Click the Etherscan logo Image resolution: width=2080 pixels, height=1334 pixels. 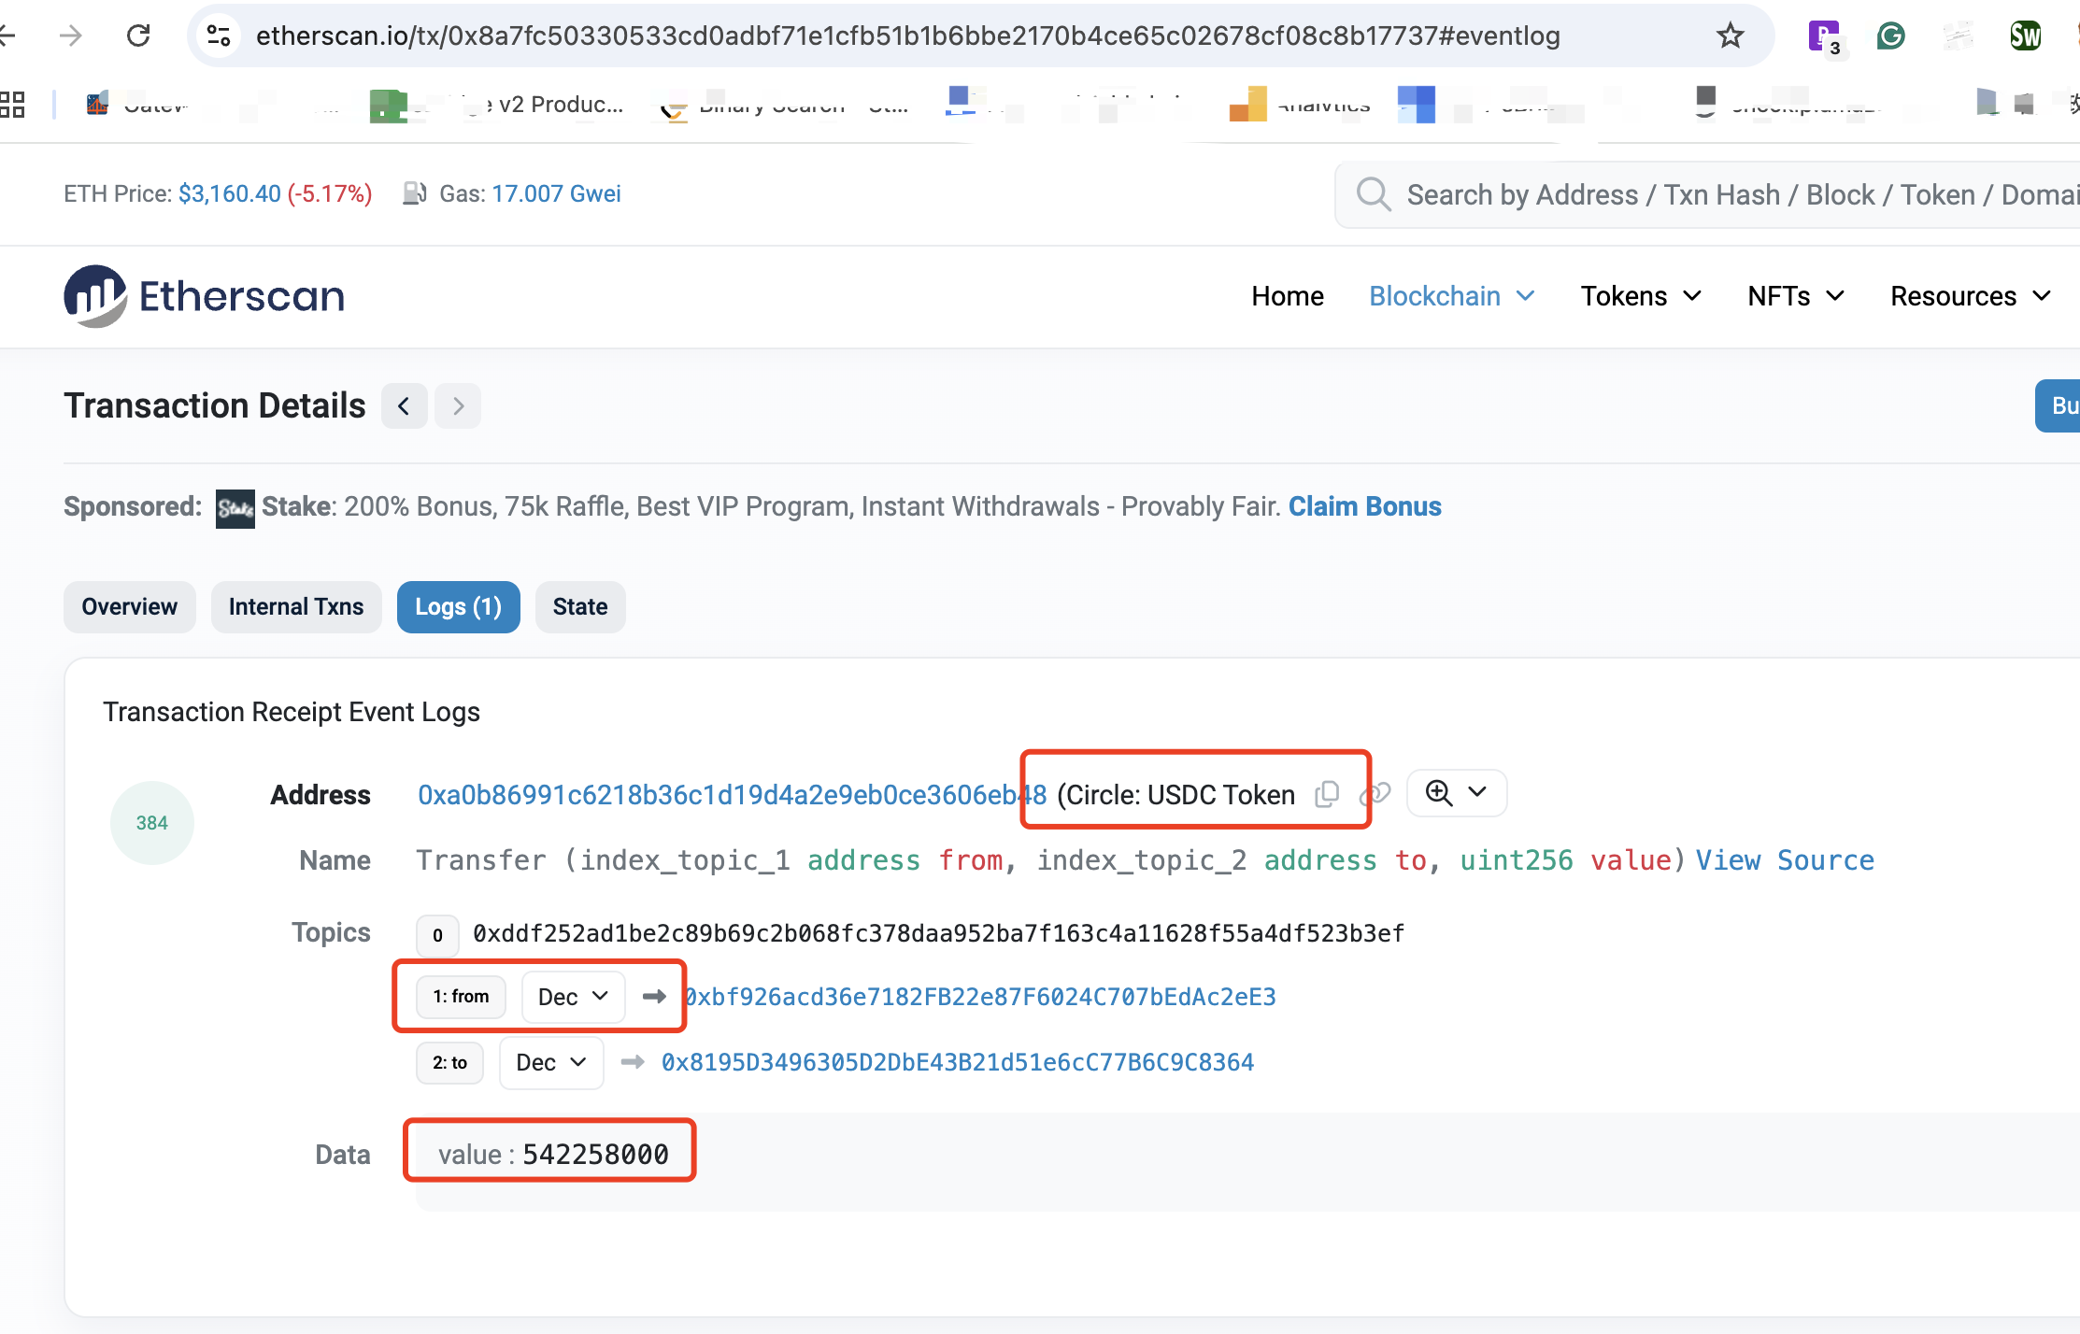[x=205, y=296]
